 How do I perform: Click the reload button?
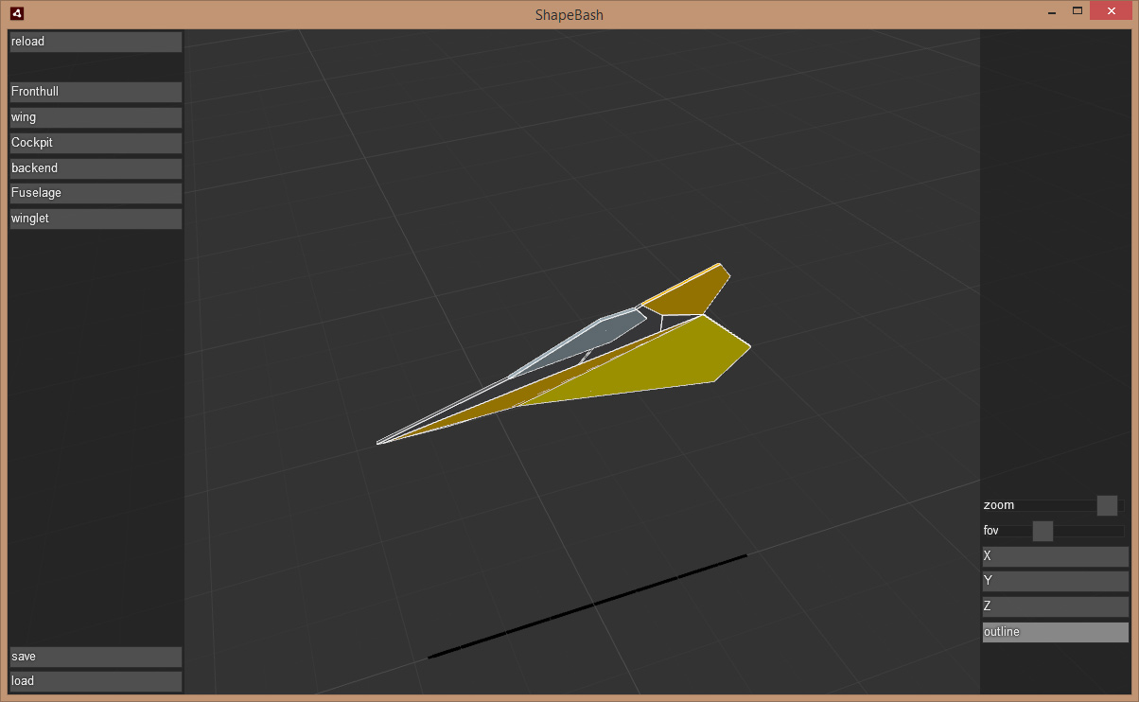coord(95,42)
